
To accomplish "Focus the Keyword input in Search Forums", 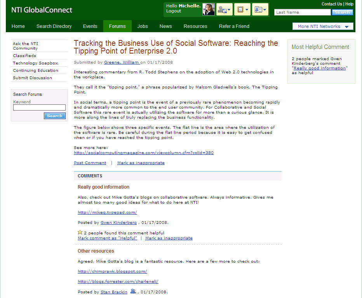I will pos(39,107).
